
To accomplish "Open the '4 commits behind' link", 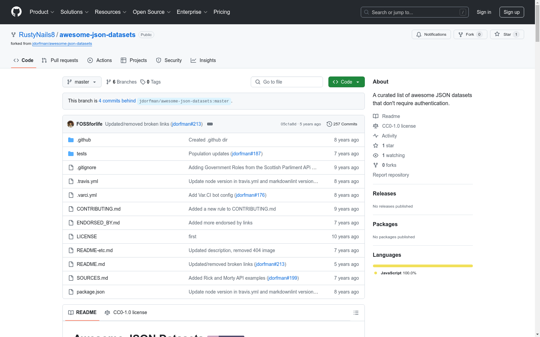I will coord(117,101).
